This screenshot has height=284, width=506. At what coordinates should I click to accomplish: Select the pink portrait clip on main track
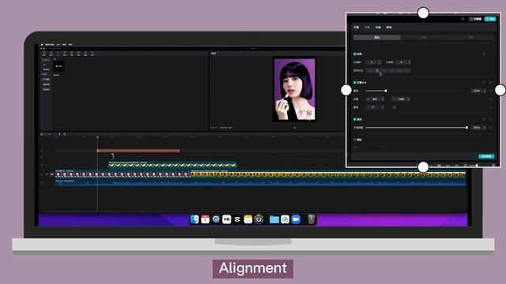coord(123,174)
